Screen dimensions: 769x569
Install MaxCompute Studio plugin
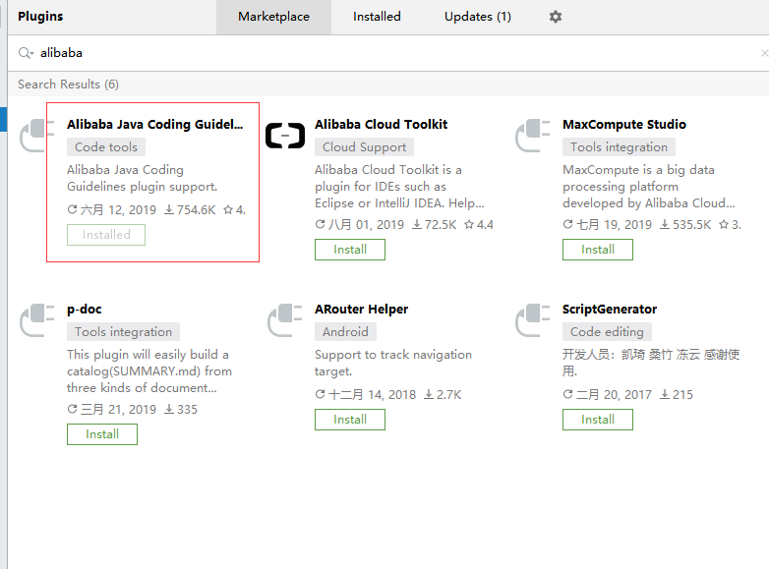point(597,250)
